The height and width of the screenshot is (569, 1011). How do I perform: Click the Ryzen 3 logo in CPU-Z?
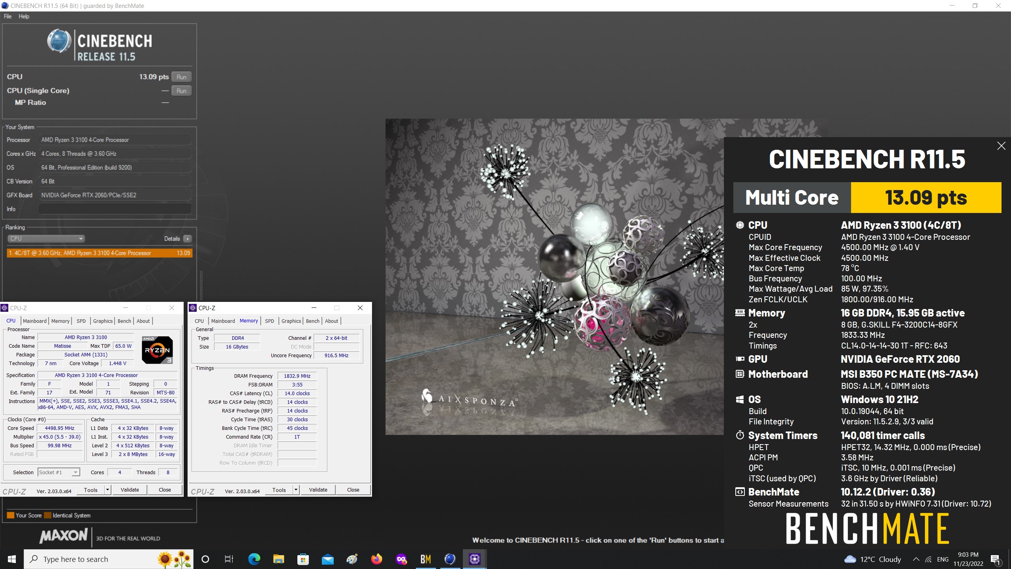click(157, 350)
